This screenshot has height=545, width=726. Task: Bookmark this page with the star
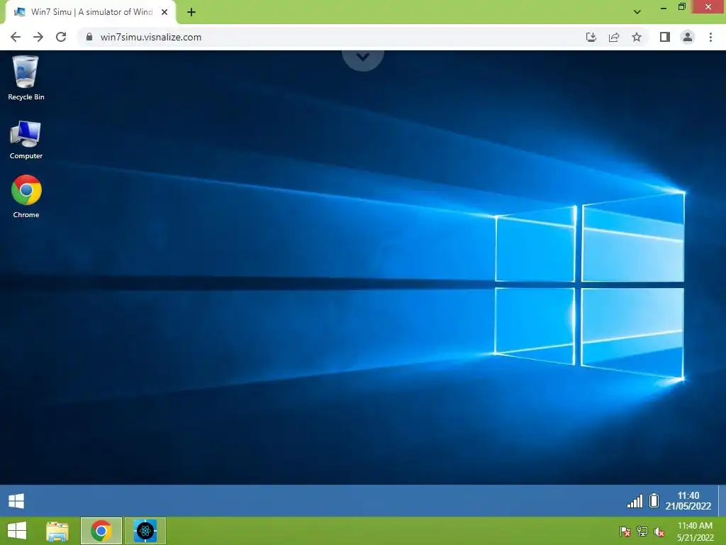click(637, 37)
